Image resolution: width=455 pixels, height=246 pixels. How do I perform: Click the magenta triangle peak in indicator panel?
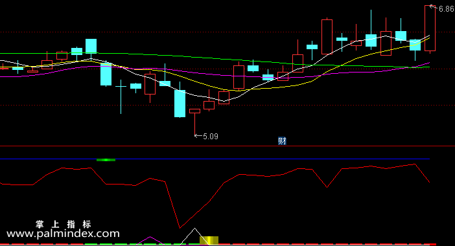click(150, 240)
